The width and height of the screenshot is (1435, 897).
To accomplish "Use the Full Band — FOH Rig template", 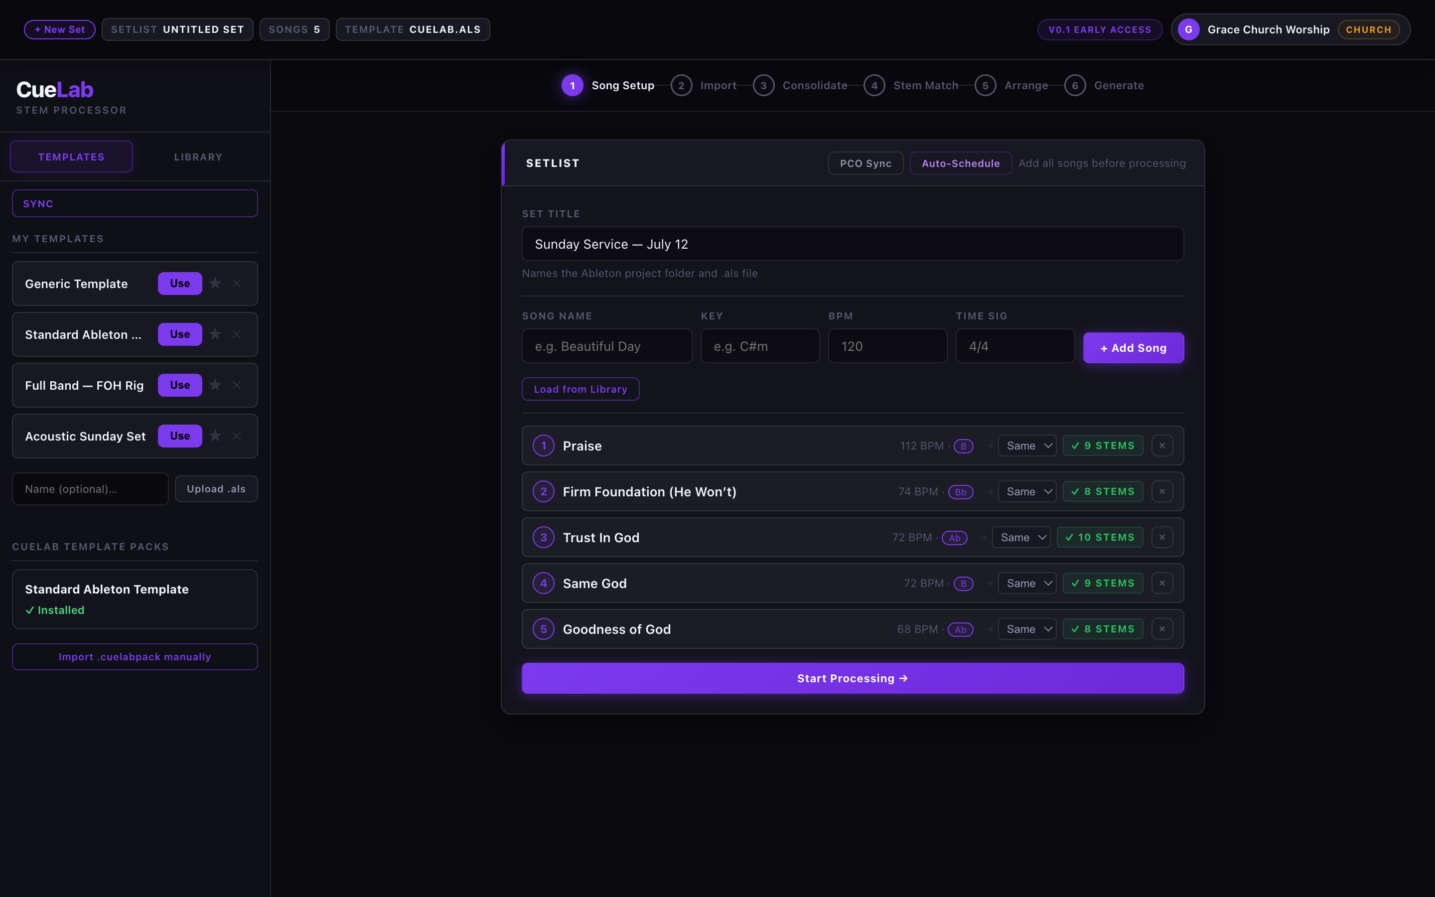I will click(180, 385).
